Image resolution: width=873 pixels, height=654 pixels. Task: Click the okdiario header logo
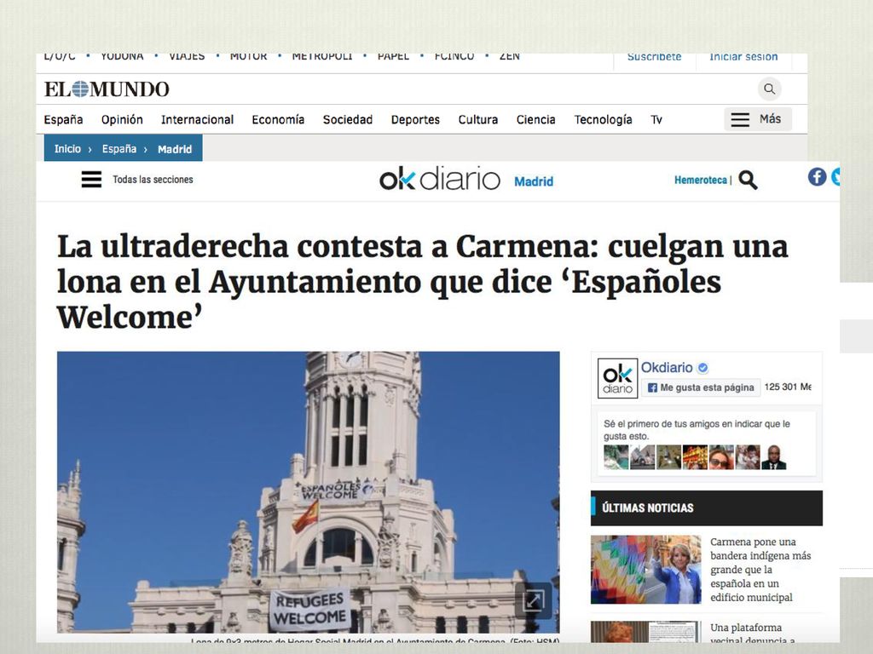tap(440, 179)
